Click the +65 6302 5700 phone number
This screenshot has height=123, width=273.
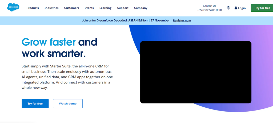[x=209, y=10]
